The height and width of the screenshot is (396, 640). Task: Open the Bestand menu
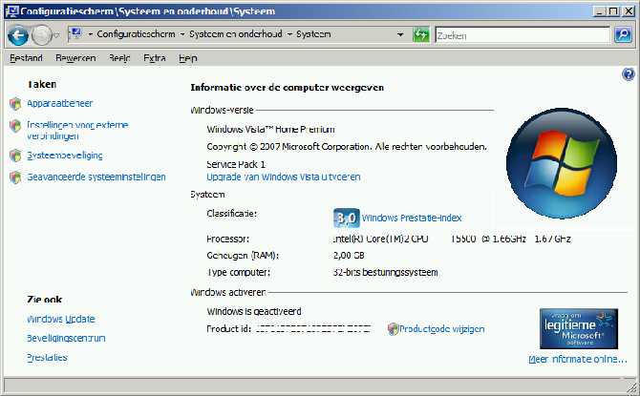(26, 58)
